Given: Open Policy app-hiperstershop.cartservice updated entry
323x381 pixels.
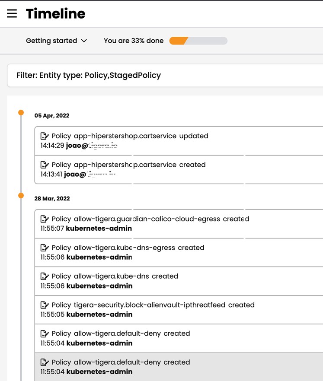Looking at the screenshot, I should point(179,141).
